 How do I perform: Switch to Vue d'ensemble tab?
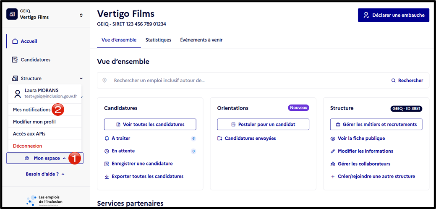tap(119, 40)
